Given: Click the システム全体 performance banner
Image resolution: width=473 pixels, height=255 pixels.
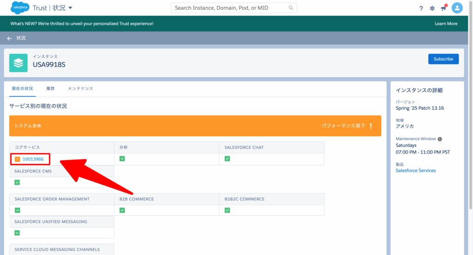Looking at the screenshot, I should [195, 126].
